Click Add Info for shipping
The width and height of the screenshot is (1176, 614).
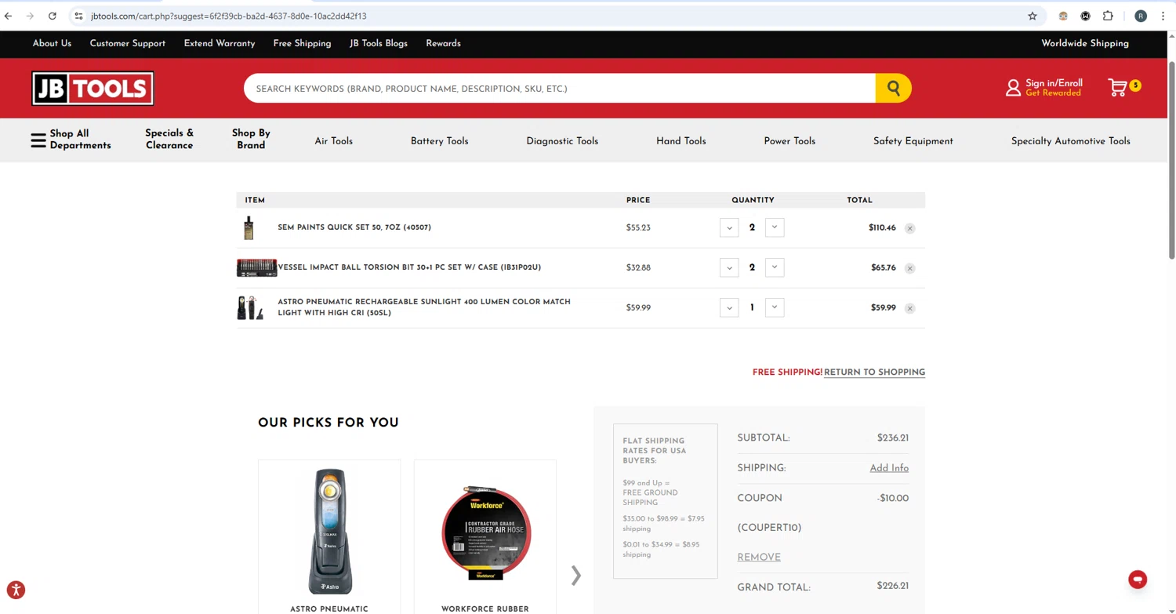click(x=889, y=468)
